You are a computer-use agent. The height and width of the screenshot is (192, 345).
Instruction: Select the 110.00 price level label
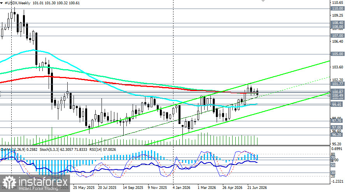337,9
